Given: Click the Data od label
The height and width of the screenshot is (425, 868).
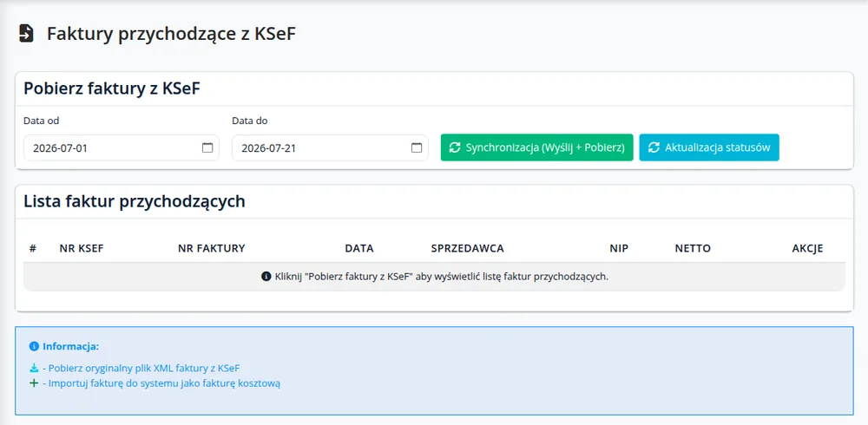Looking at the screenshot, I should tap(42, 121).
